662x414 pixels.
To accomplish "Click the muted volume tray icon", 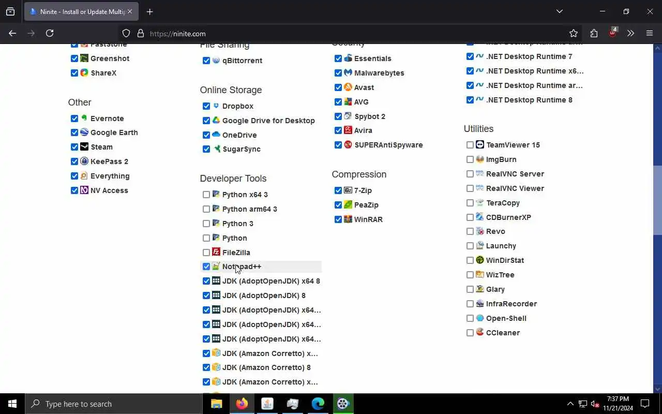I will click(x=595, y=404).
